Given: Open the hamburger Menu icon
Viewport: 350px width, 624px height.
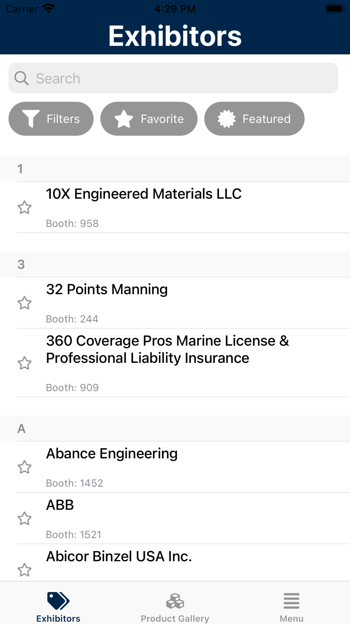Looking at the screenshot, I should click(x=291, y=600).
